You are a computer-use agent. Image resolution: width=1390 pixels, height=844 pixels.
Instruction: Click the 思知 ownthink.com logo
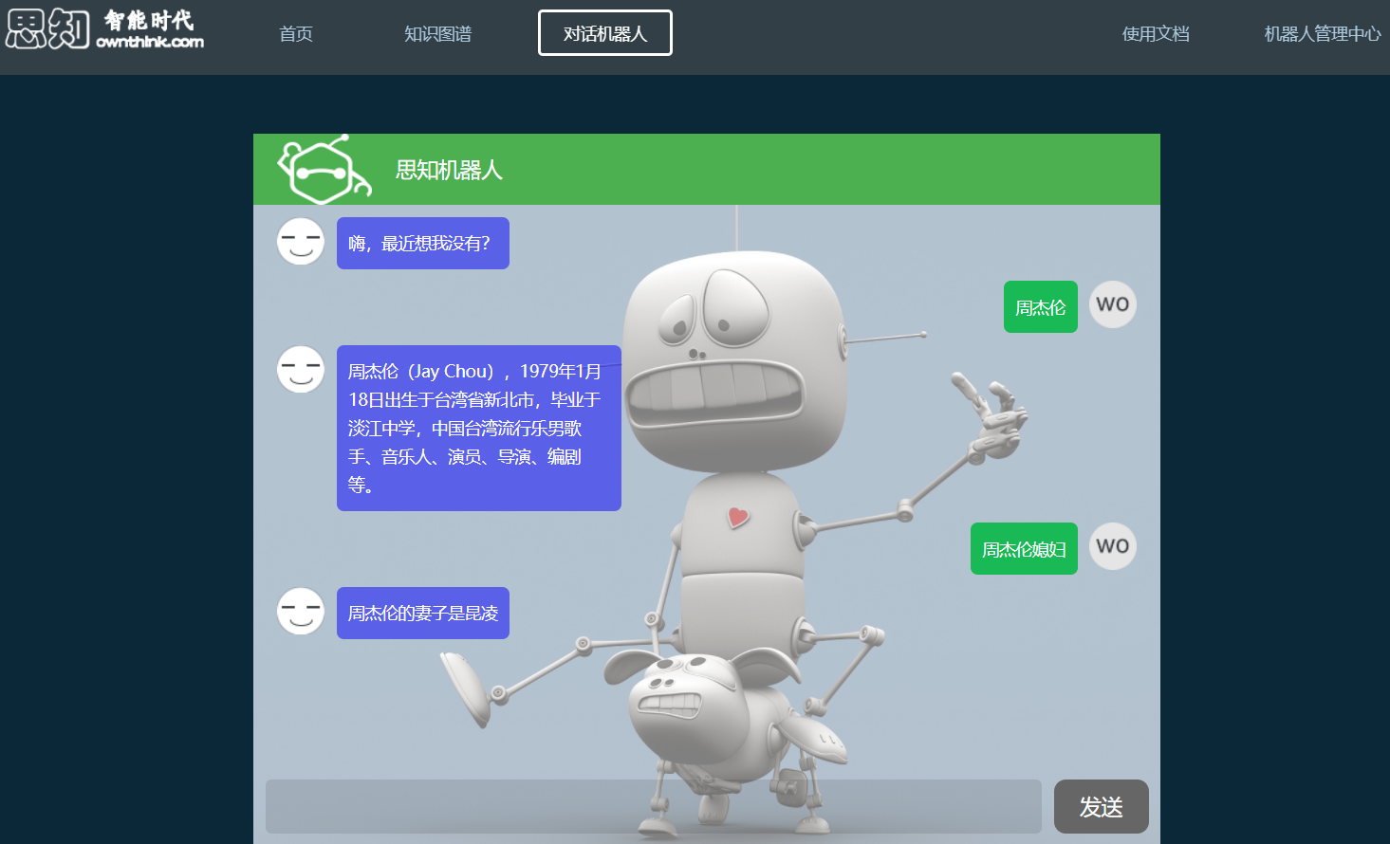(105, 29)
